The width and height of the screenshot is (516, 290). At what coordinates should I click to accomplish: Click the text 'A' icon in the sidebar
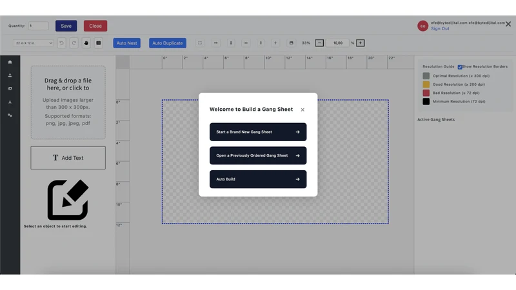10,102
